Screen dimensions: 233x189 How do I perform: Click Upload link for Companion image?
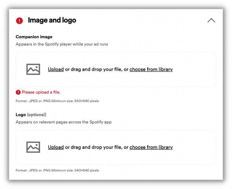tap(56, 69)
